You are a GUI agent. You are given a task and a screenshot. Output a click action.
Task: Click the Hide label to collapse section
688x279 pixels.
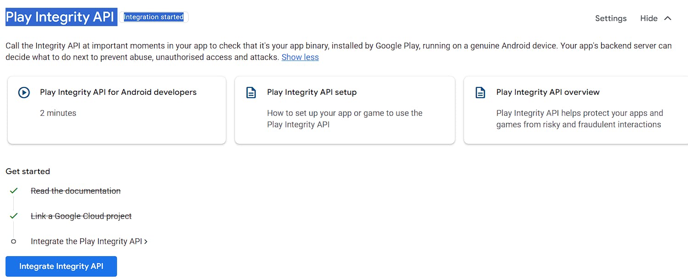[649, 18]
